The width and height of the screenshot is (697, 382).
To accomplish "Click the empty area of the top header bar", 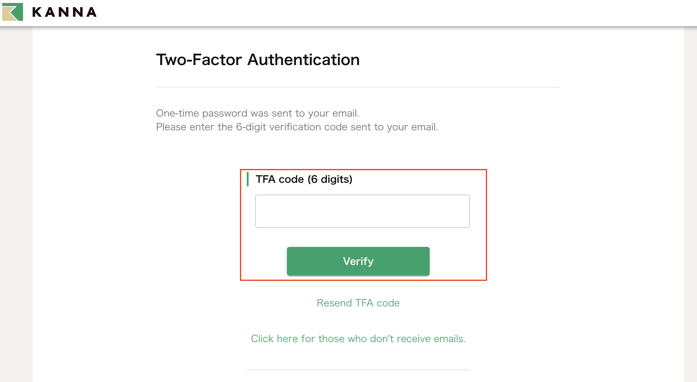I will click(x=387, y=13).
